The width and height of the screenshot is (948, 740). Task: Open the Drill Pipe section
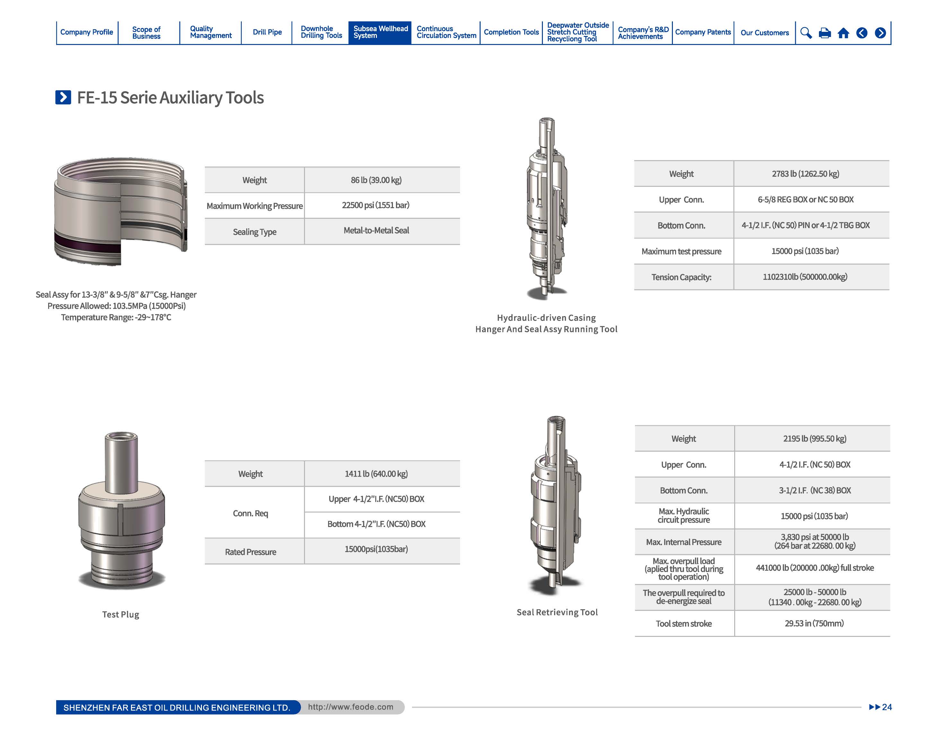[267, 32]
